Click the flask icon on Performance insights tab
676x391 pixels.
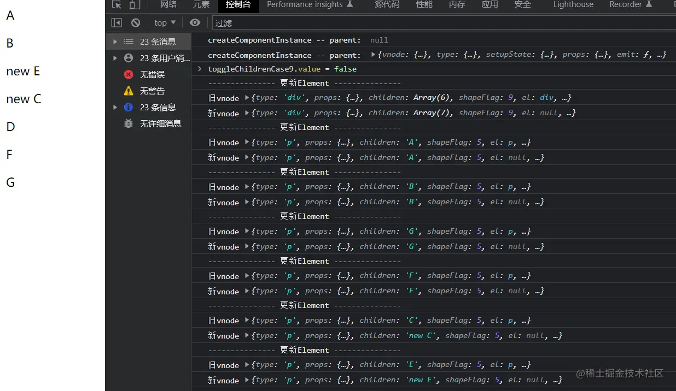[350, 4]
